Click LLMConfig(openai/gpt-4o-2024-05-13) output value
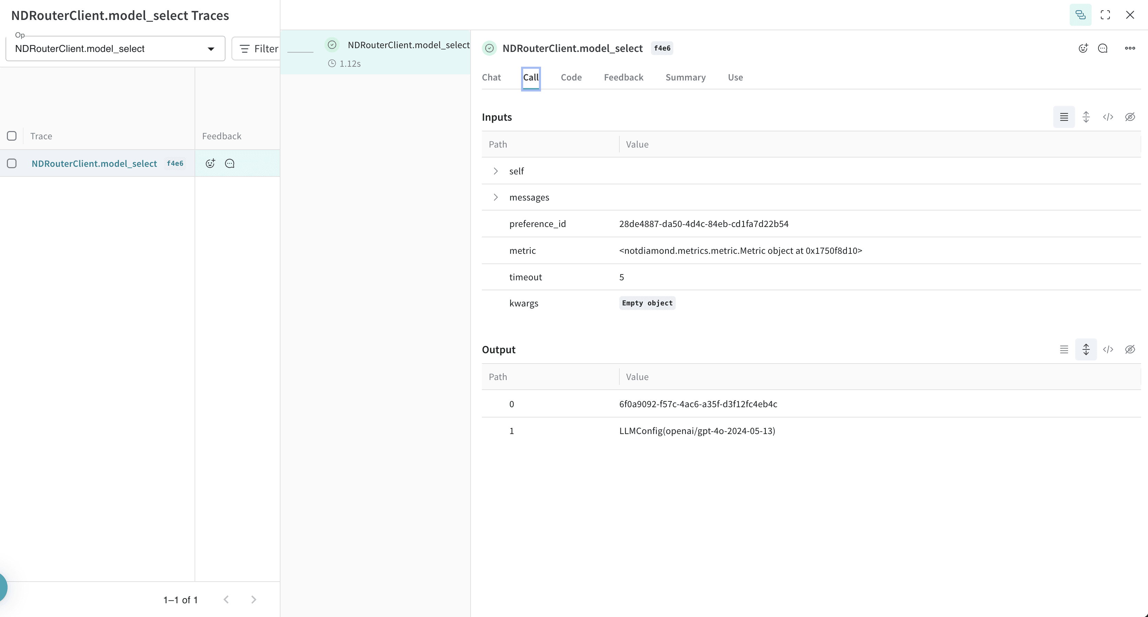1148x617 pixels. point(697,431)
